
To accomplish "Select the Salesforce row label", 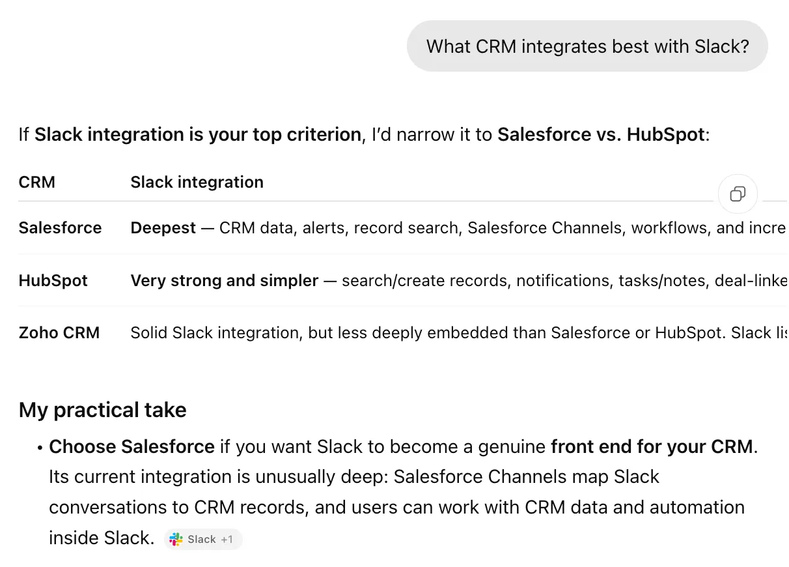I will pyautogui.click(x=61, y=228).
